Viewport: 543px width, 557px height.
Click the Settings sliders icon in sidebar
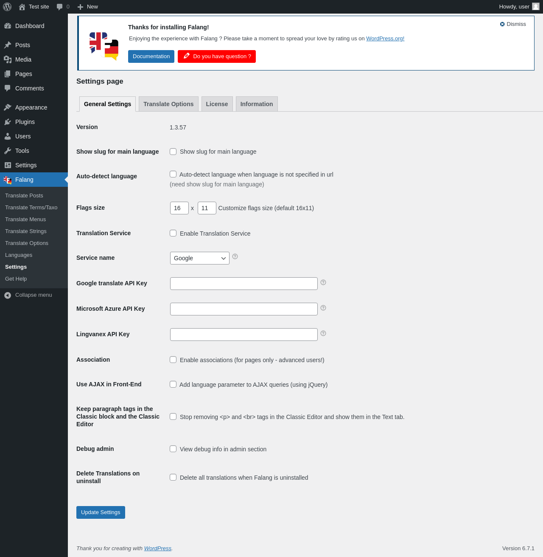point(8,165)
